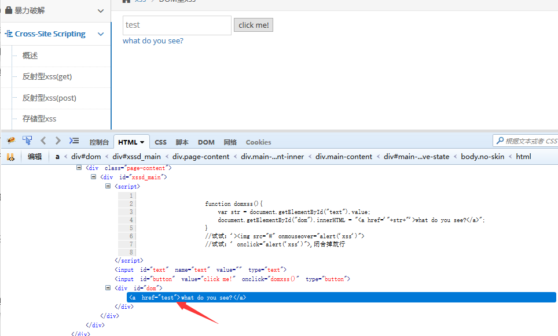Image resolution: width=558 pixels, height=336 pixels.
Task: Click the search magnifier icon
Action: click(x=500, y=141)
